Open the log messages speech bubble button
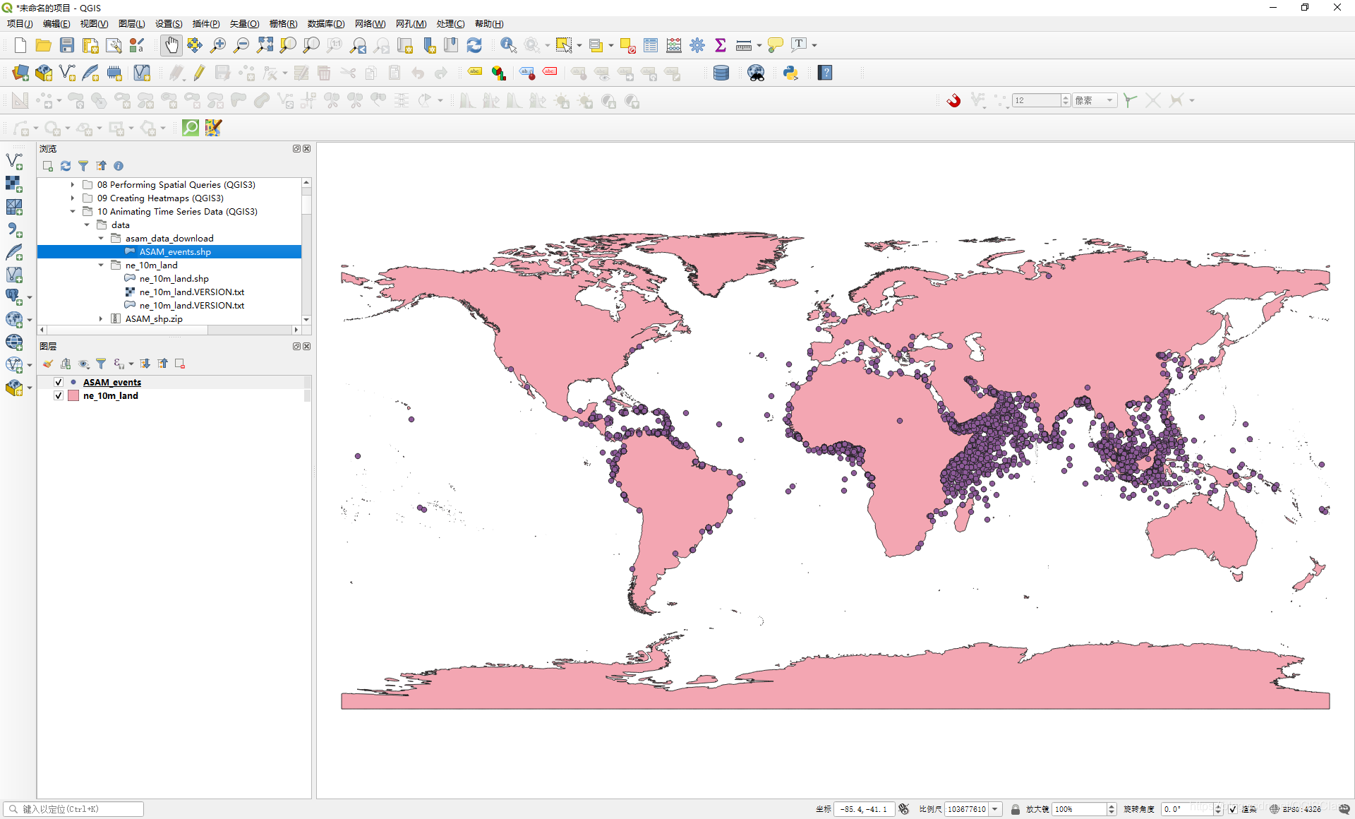This screenshot has width=1355, height=819. (1344, 809)
